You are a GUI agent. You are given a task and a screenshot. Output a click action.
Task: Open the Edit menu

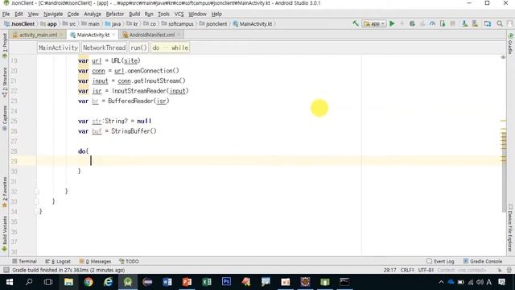pos(19,14)
